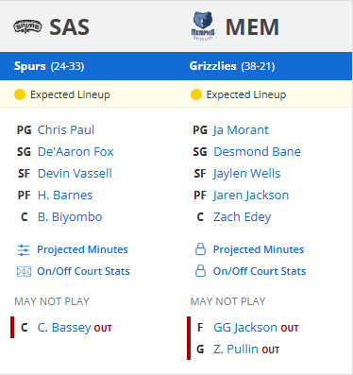Click C. Bassey in May Not Play
353x375 pixels.
coord(64,328)
